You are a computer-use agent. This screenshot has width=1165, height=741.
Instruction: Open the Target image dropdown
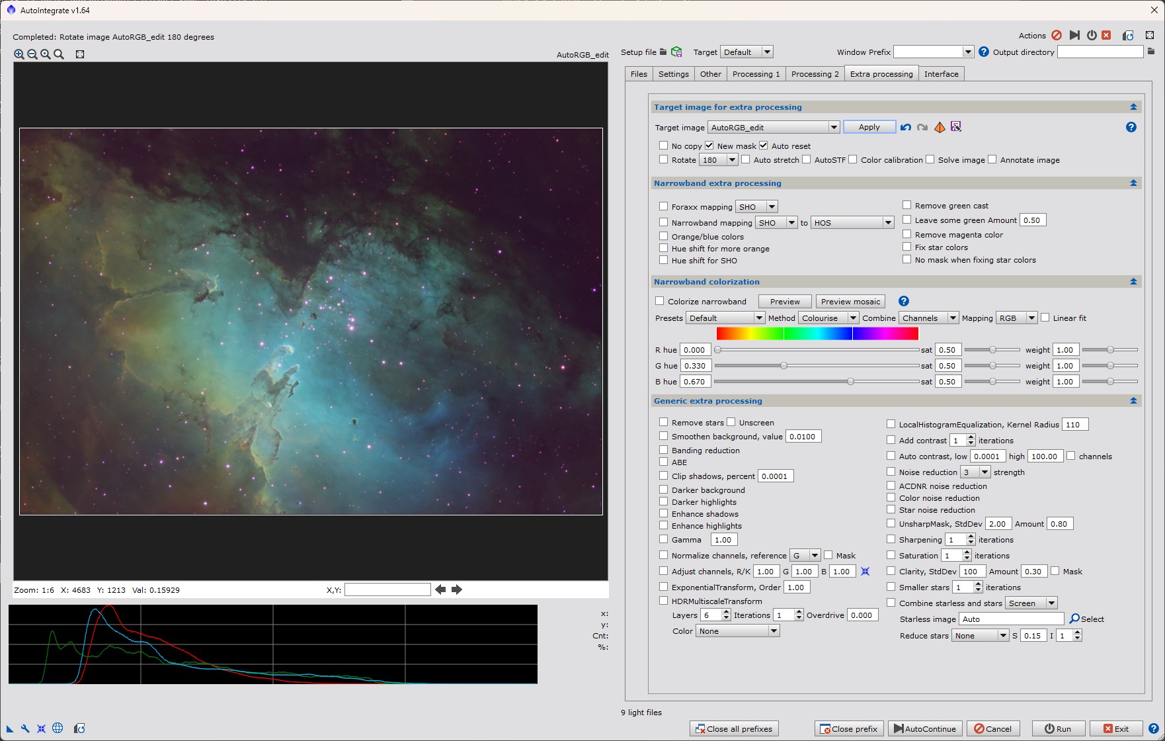pos(833,127)
